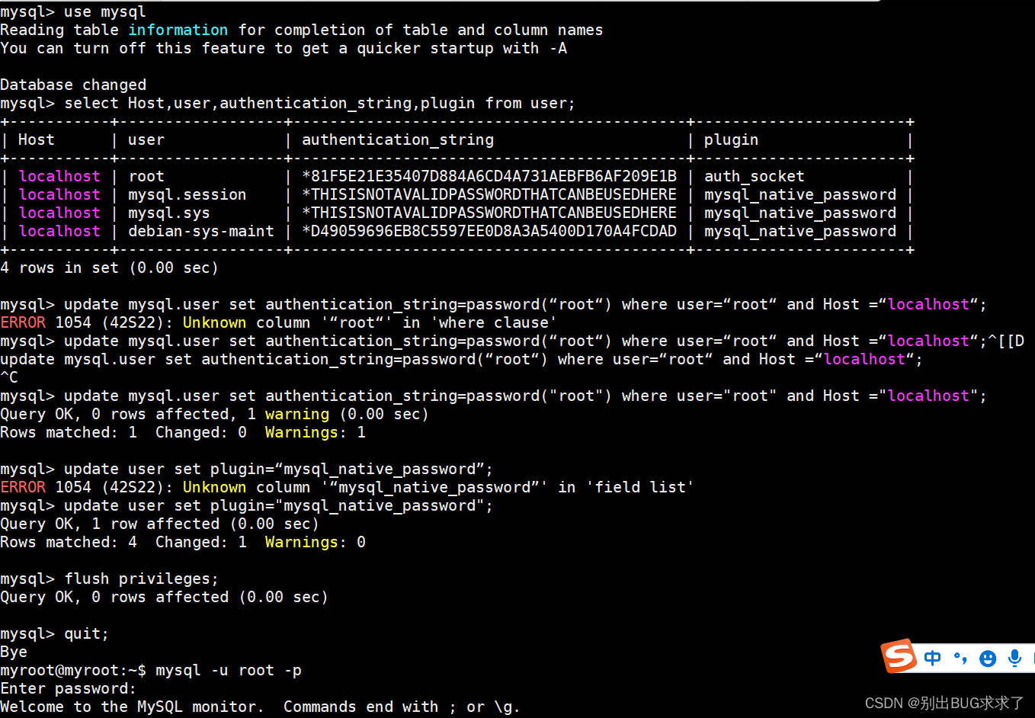
Task: Select the 'mysql.session' user cell
Action: [187, 194]
